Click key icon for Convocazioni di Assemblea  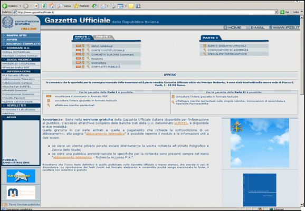point(205,50)
